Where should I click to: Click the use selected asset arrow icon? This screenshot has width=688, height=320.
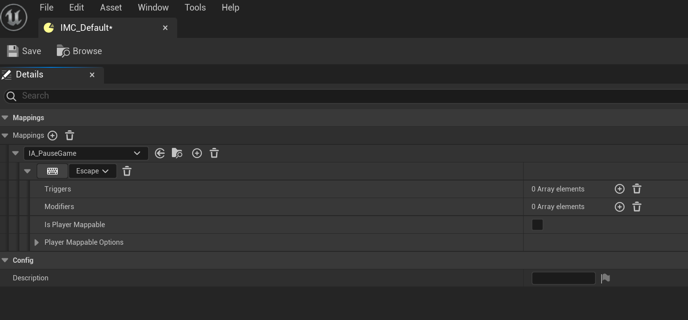160,153
